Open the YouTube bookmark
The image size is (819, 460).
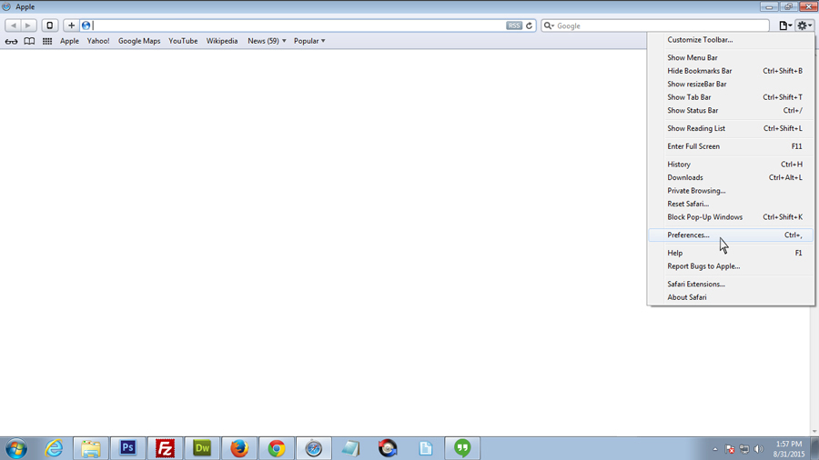click(183, 41)
